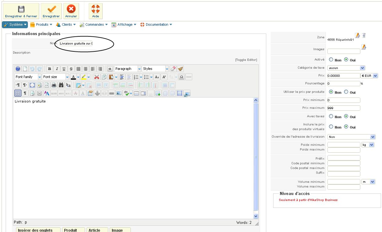Set Inclure le prix des produits virtuels to Non
Image resolution: width=382 pixels, height=232 pixels.
331,127
